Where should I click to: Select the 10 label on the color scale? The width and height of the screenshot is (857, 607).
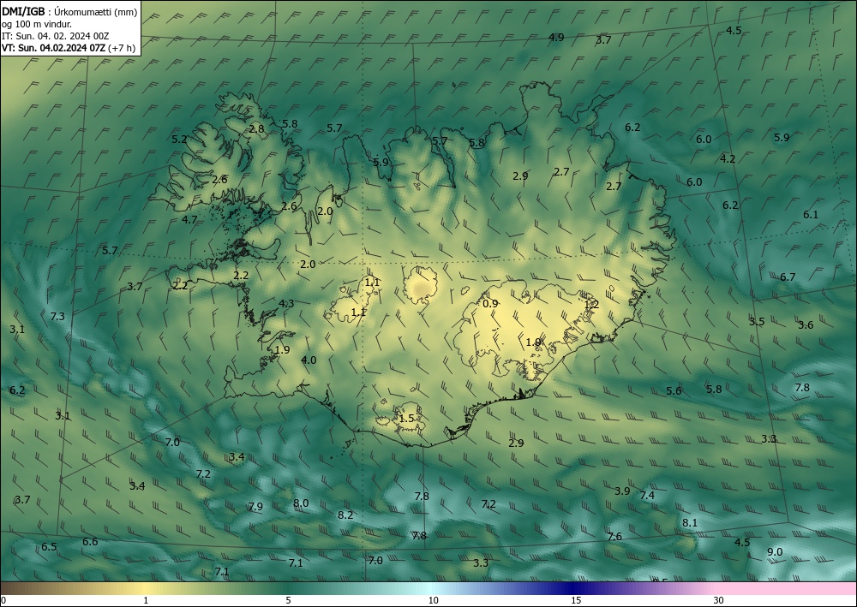(433, 601)
